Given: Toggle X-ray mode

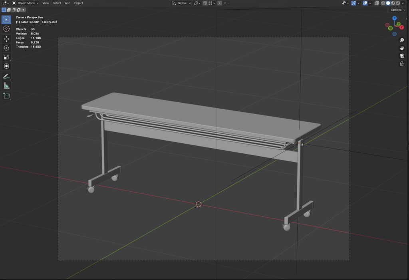Looking at the screenshot, I should (x=377, y=3).
